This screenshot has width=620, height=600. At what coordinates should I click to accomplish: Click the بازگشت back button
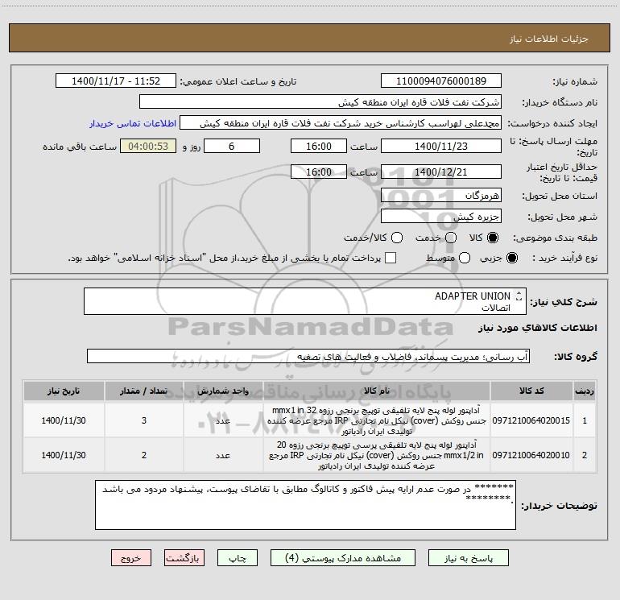coord(184,557)
